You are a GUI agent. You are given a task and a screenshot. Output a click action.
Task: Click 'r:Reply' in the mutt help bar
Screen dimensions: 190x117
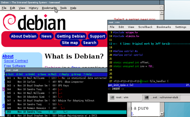(x=64, y=74)
